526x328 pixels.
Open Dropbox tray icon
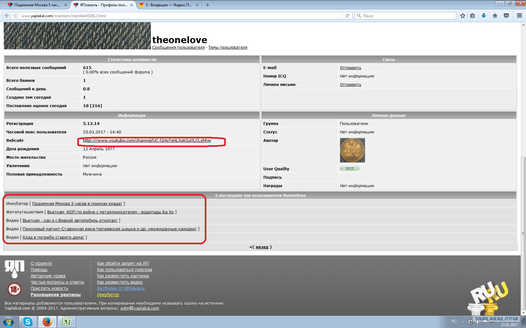click(470, 322)
